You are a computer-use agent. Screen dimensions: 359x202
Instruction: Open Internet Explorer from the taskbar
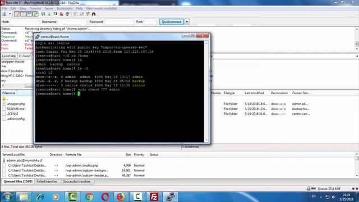(x=40, y=197)
